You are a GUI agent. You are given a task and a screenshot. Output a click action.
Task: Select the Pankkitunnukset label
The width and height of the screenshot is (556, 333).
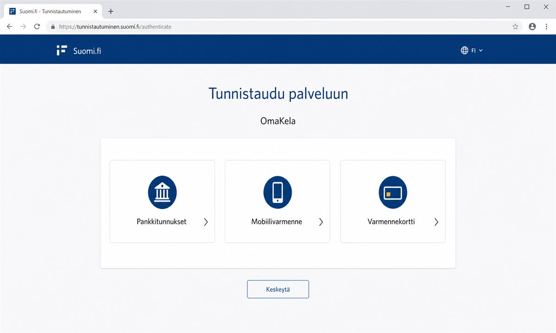point(161,222)
